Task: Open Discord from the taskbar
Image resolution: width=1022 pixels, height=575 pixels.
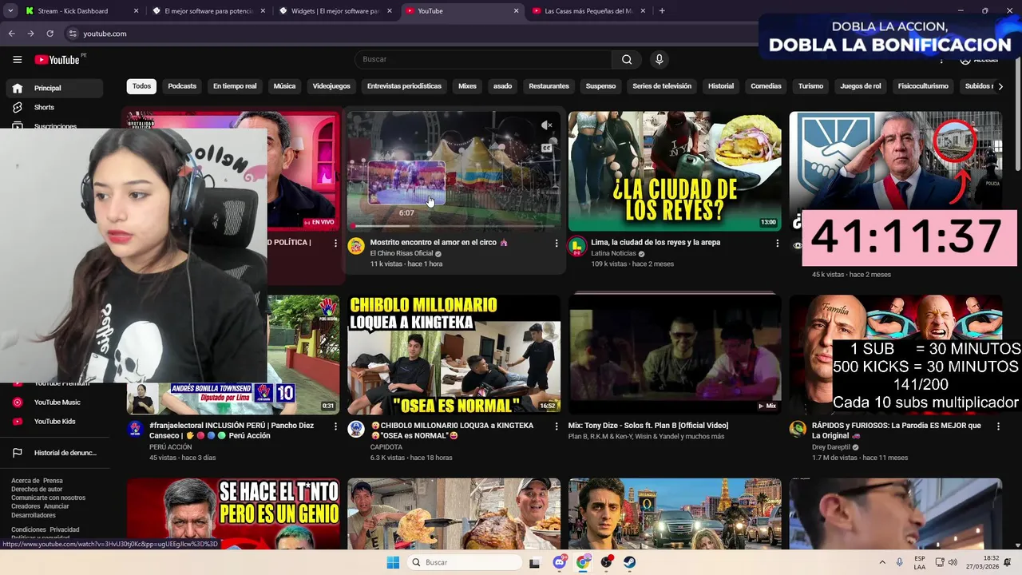Action: click(560, 562)
